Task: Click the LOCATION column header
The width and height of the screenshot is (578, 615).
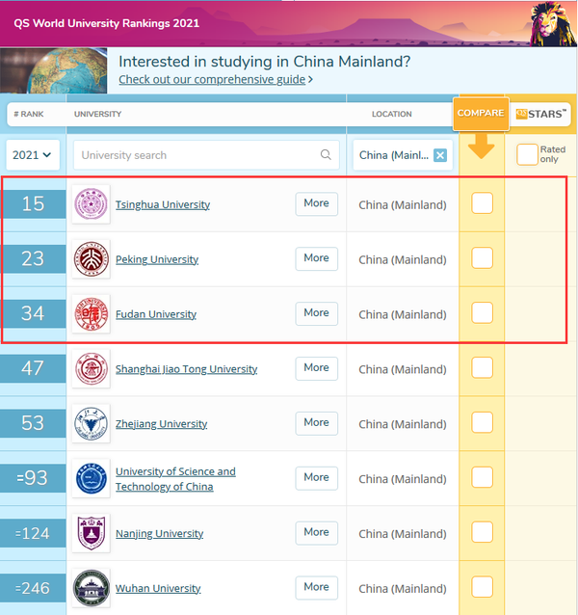Action: click(392, 114)
